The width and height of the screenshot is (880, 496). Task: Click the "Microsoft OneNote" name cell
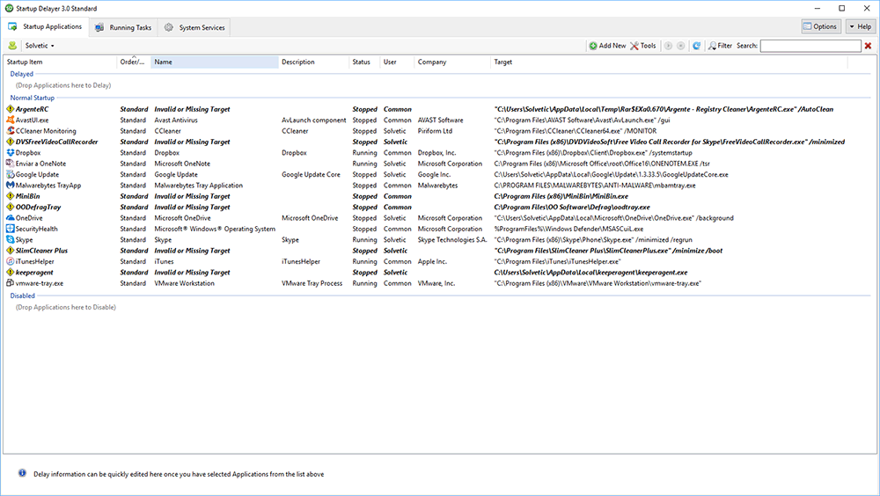(182, 164)
